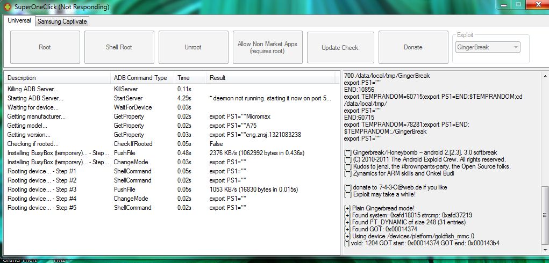Click the Donate button
The image size is (549, 263).
[413, 47]
